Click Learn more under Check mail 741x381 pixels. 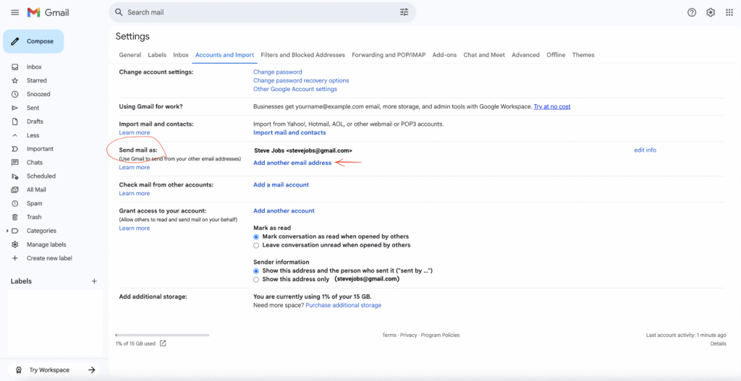tap(134, 194)
